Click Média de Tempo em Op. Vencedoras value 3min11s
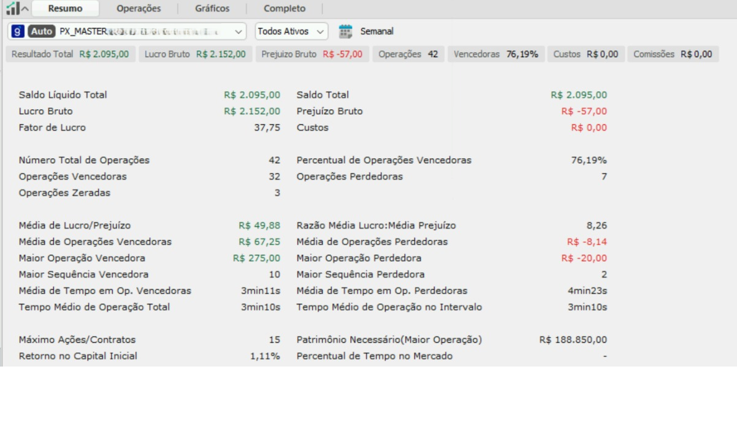Image resolution: width=737 pixels, height=445 pixels. pos(261,291)
